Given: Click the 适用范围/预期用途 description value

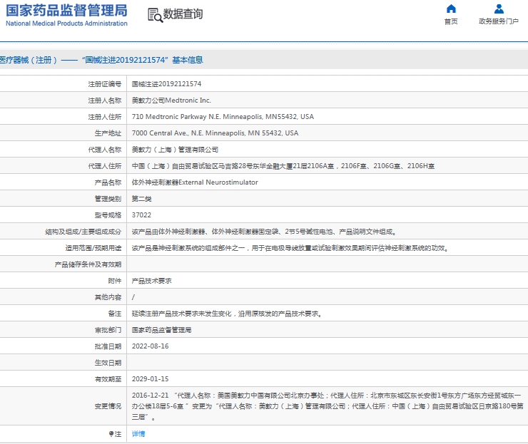Looking at the screenshot, I should [290, 248].
